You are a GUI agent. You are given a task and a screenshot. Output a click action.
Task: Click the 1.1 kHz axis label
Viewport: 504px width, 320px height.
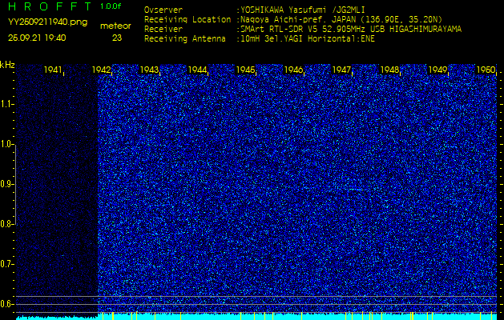6,104
